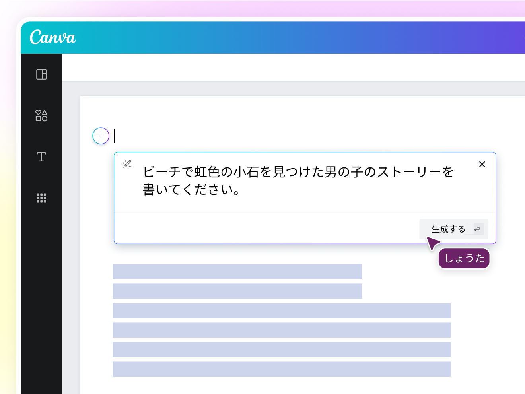Viewport: 525px width, 394px height.
Task: Close the Magic Write prompt box
Action: click(482, 164)
